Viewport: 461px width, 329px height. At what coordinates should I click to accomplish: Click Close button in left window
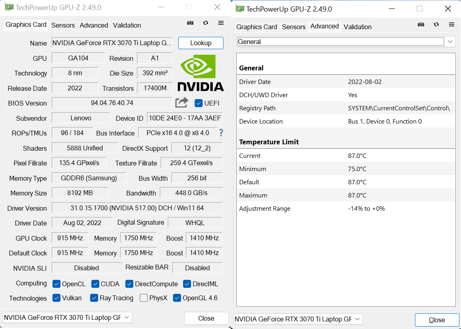point(206,319)
